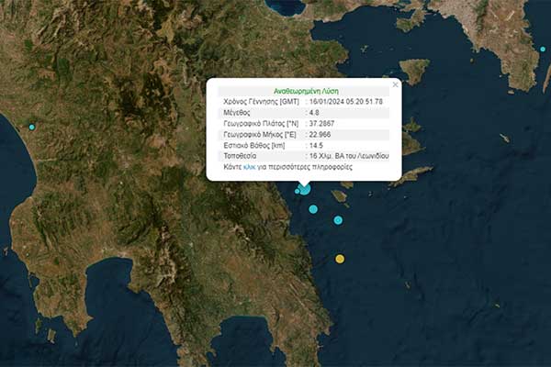Follow the 'κλικ' link for more information

coord(250,168)
